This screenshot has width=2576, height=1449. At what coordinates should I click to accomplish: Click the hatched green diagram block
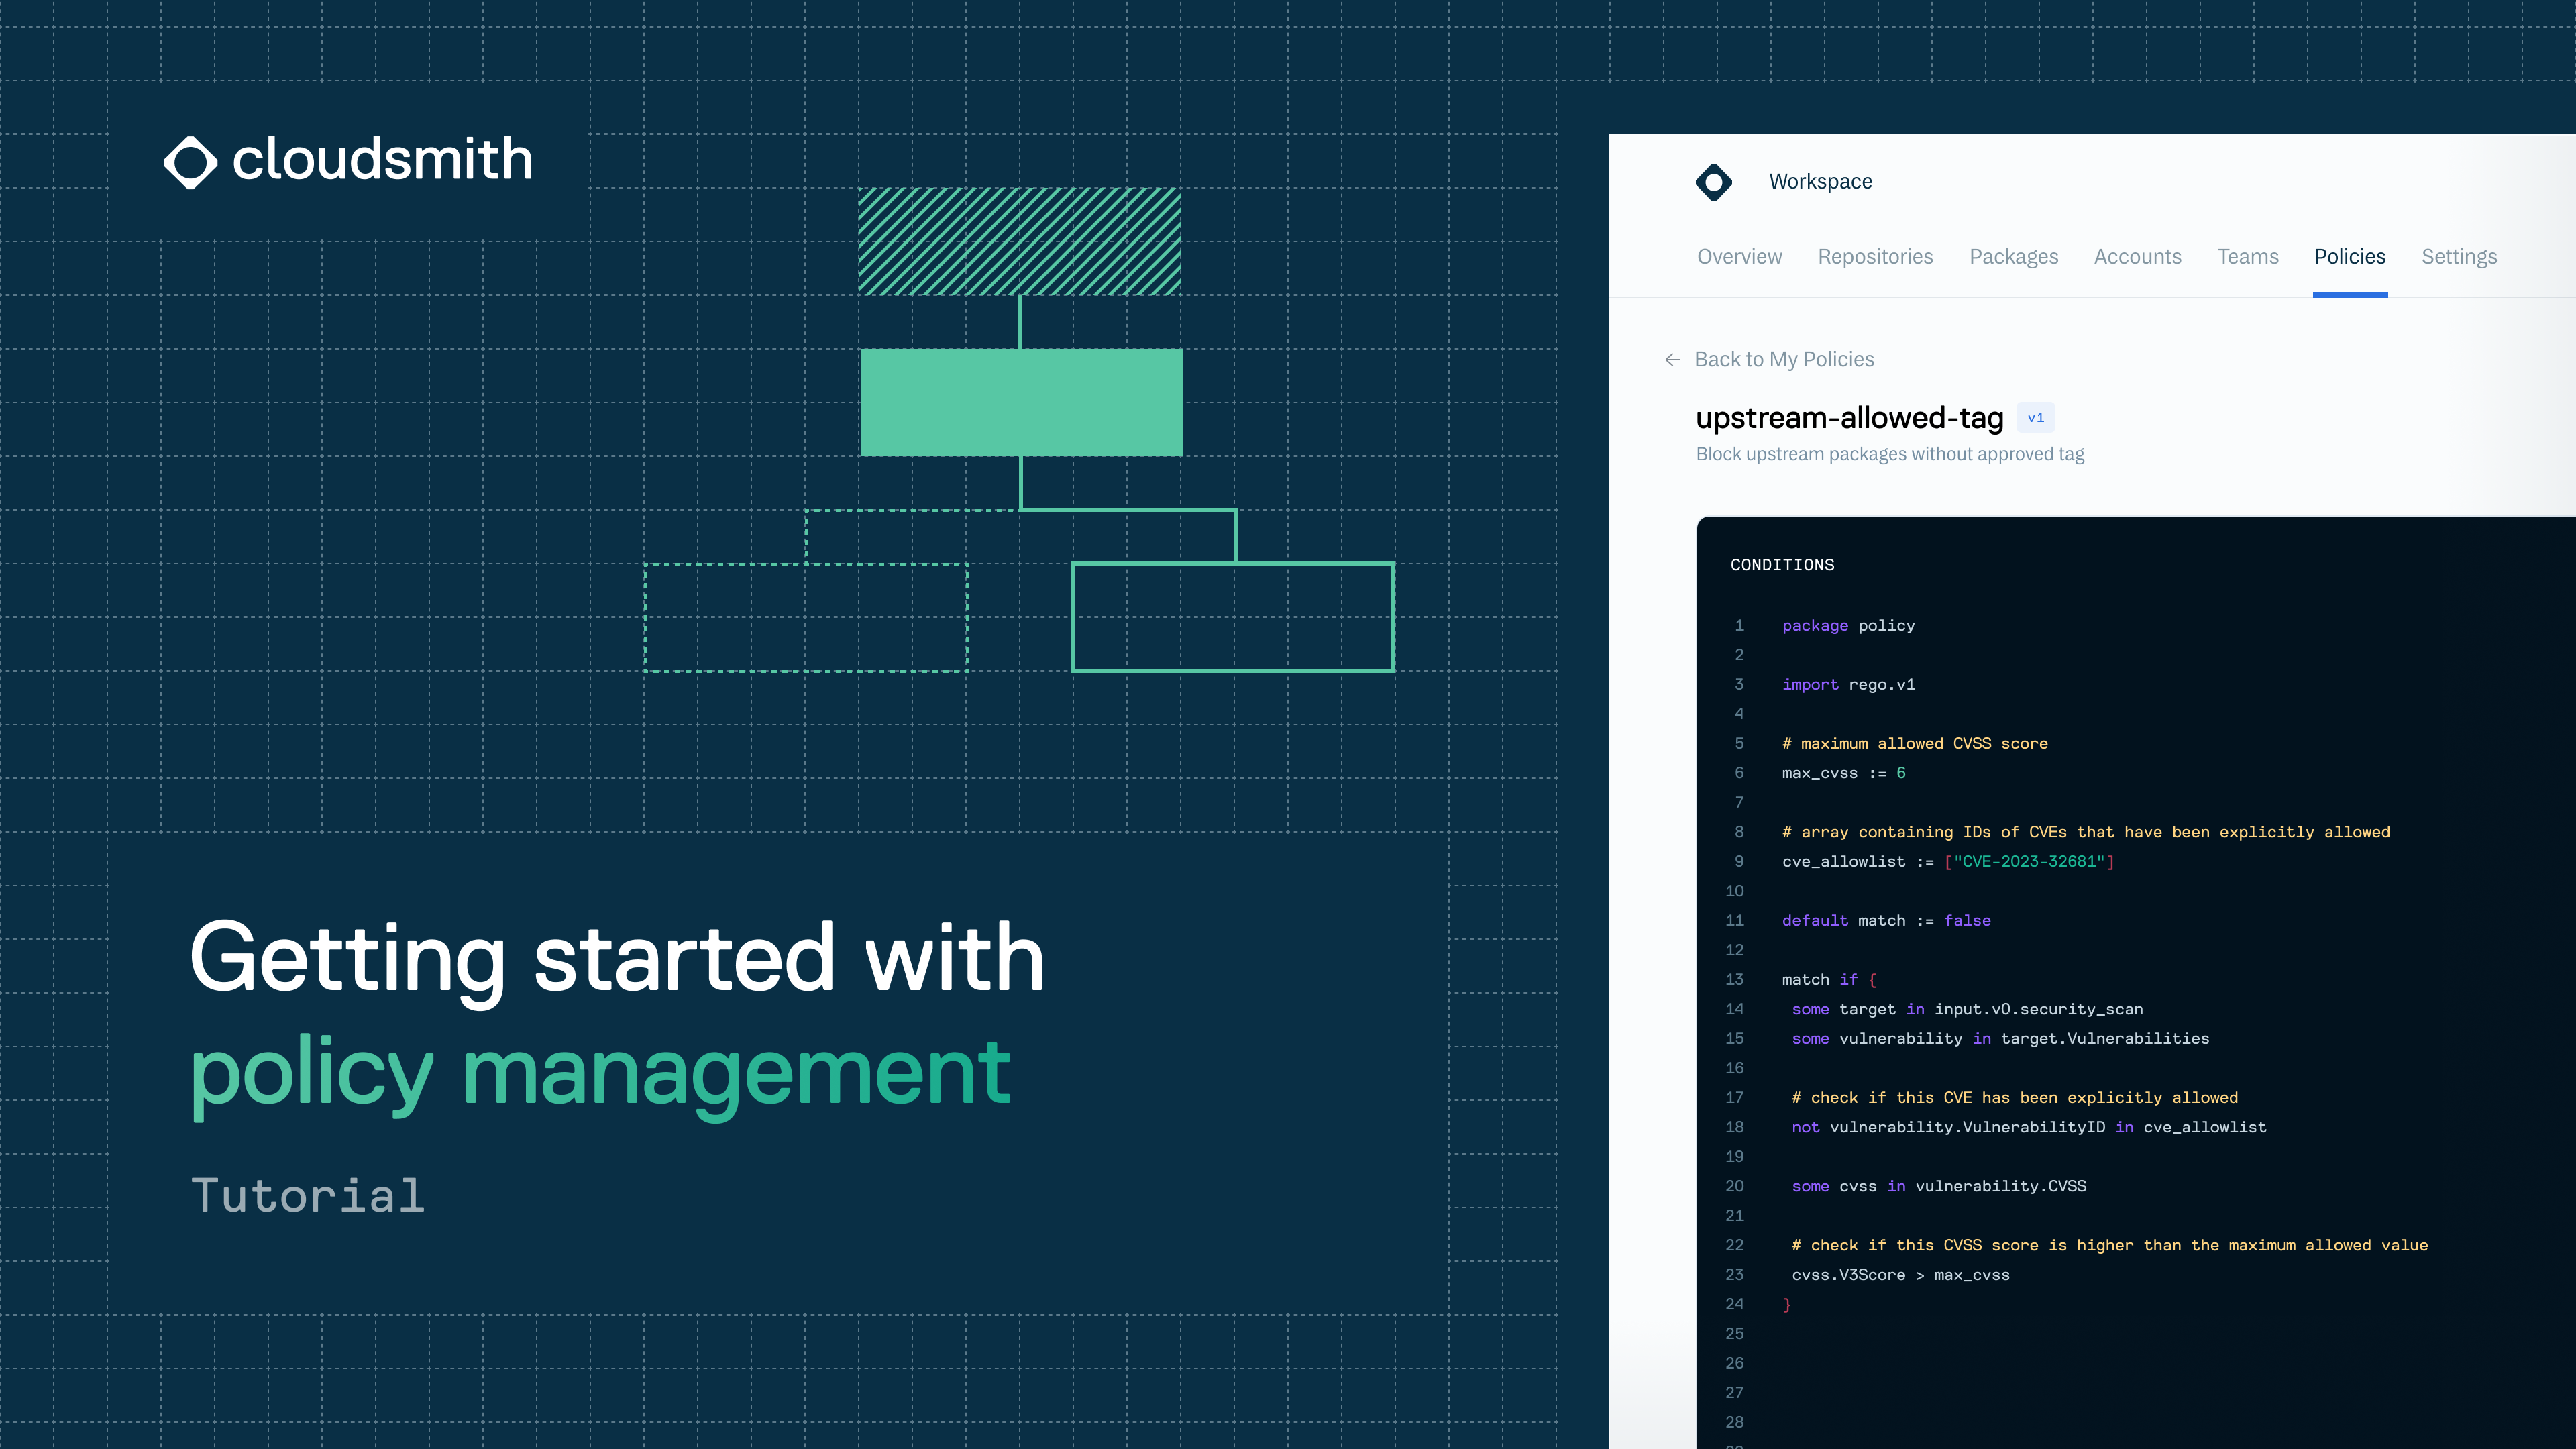[1019, 241]
